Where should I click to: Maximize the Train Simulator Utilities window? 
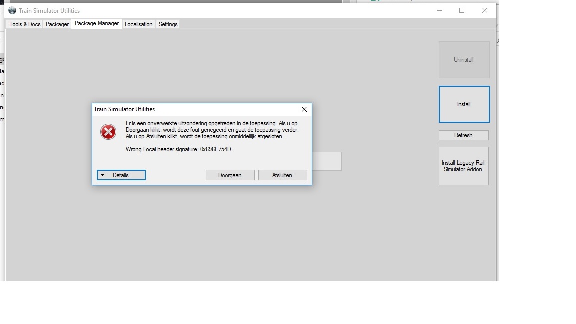point(462,10)
